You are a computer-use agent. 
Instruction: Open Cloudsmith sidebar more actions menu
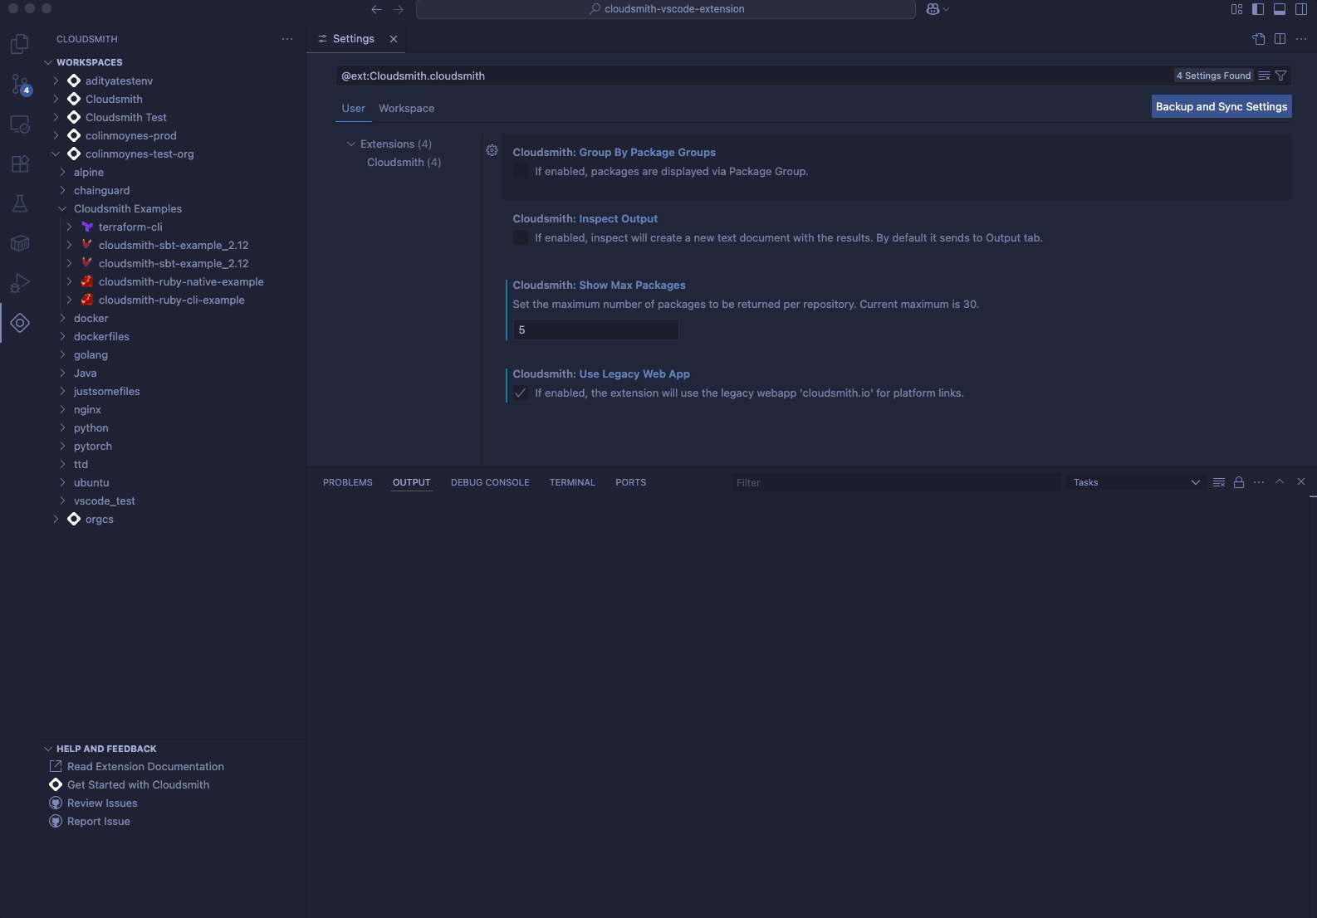[x=287, y=39]
